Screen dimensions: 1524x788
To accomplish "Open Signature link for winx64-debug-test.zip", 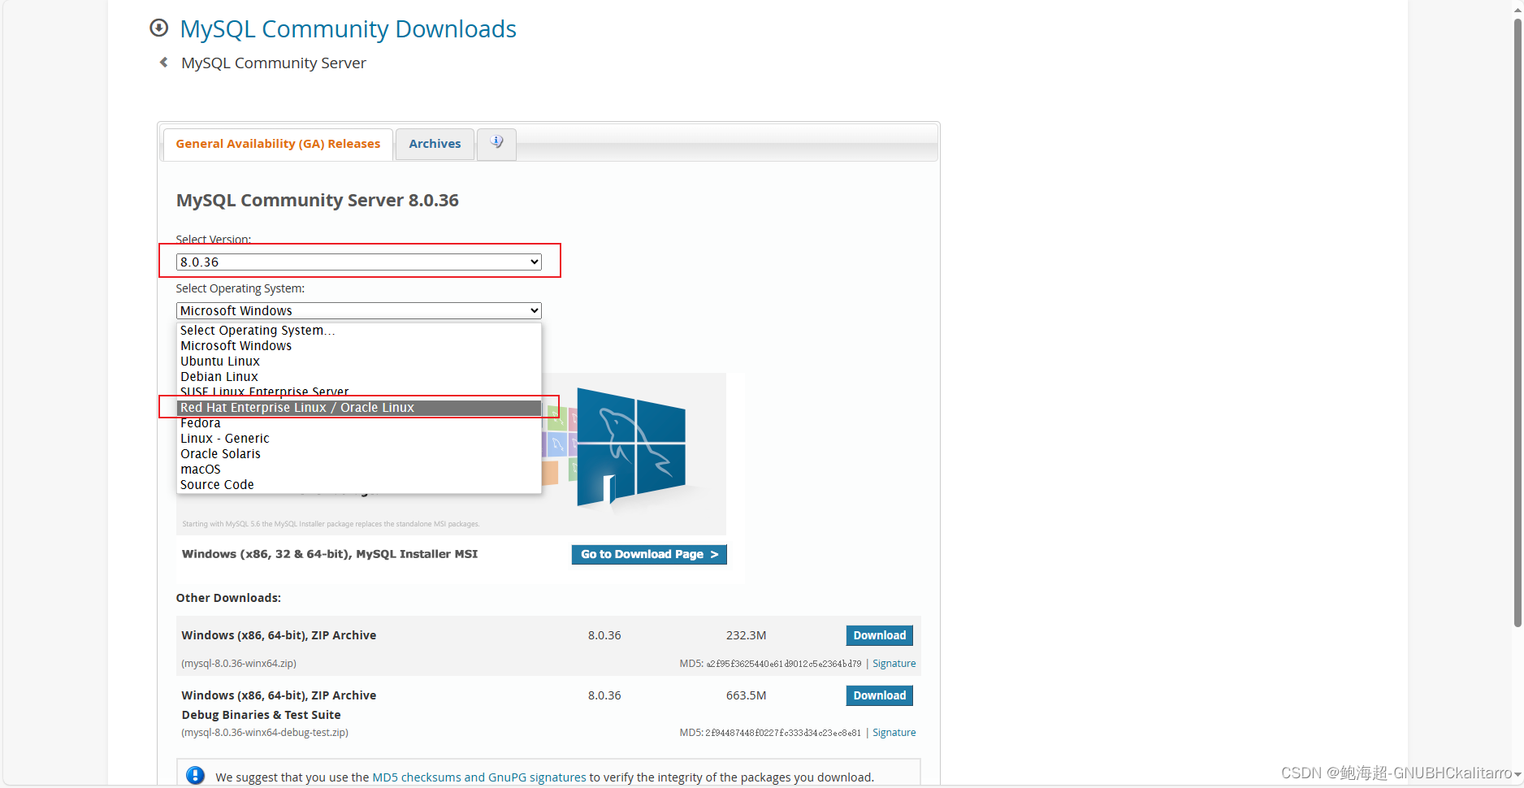I will pos(894,733).
